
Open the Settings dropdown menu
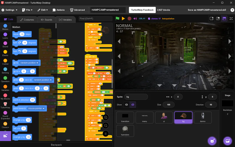point(9,10)
